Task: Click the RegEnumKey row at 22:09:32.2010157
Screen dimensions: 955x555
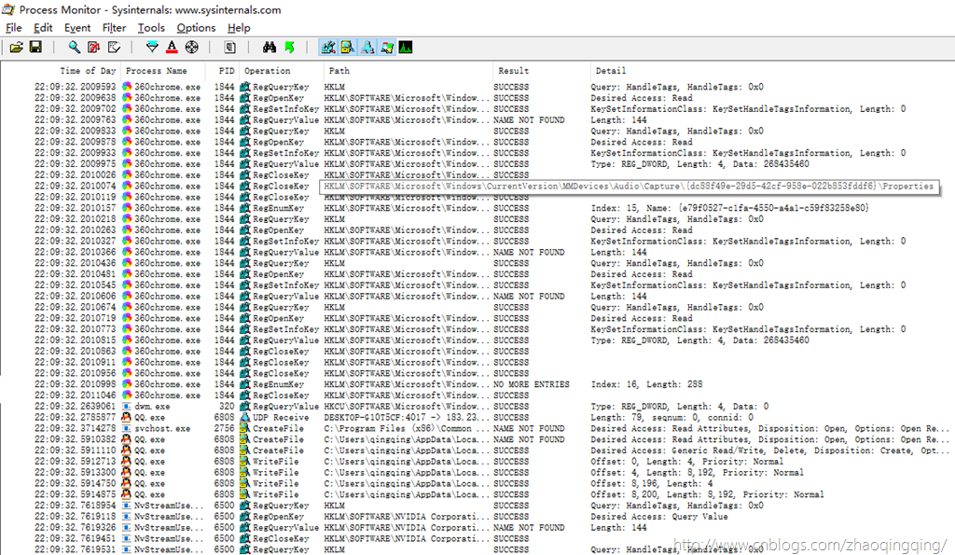Action: tap(477, 208)
